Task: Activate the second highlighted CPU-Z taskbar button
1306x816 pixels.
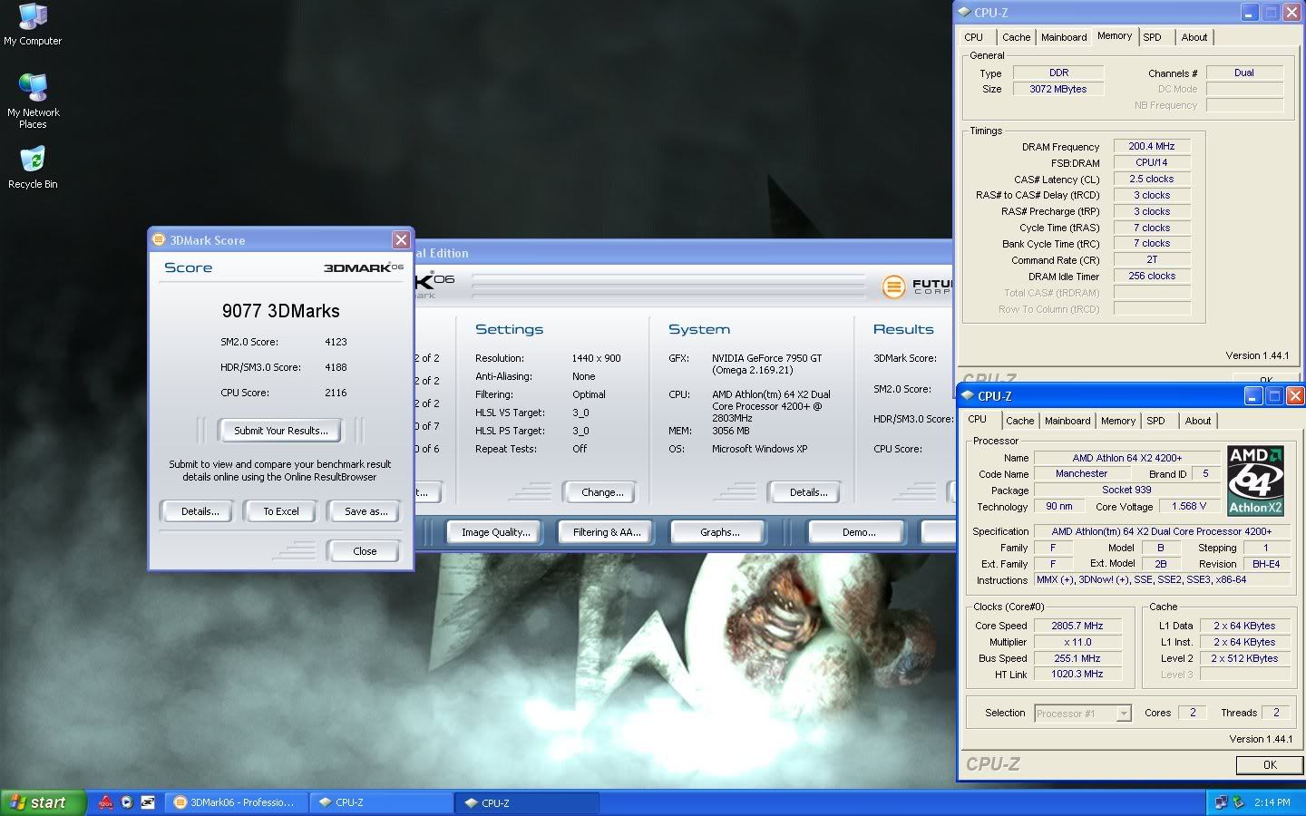Action: (x=527, y=802)
